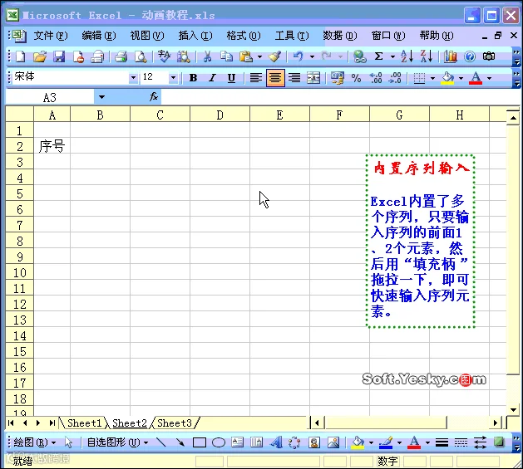Insert WordArt from drawing toolbar

pyautogui.click(x=276, y=442)
